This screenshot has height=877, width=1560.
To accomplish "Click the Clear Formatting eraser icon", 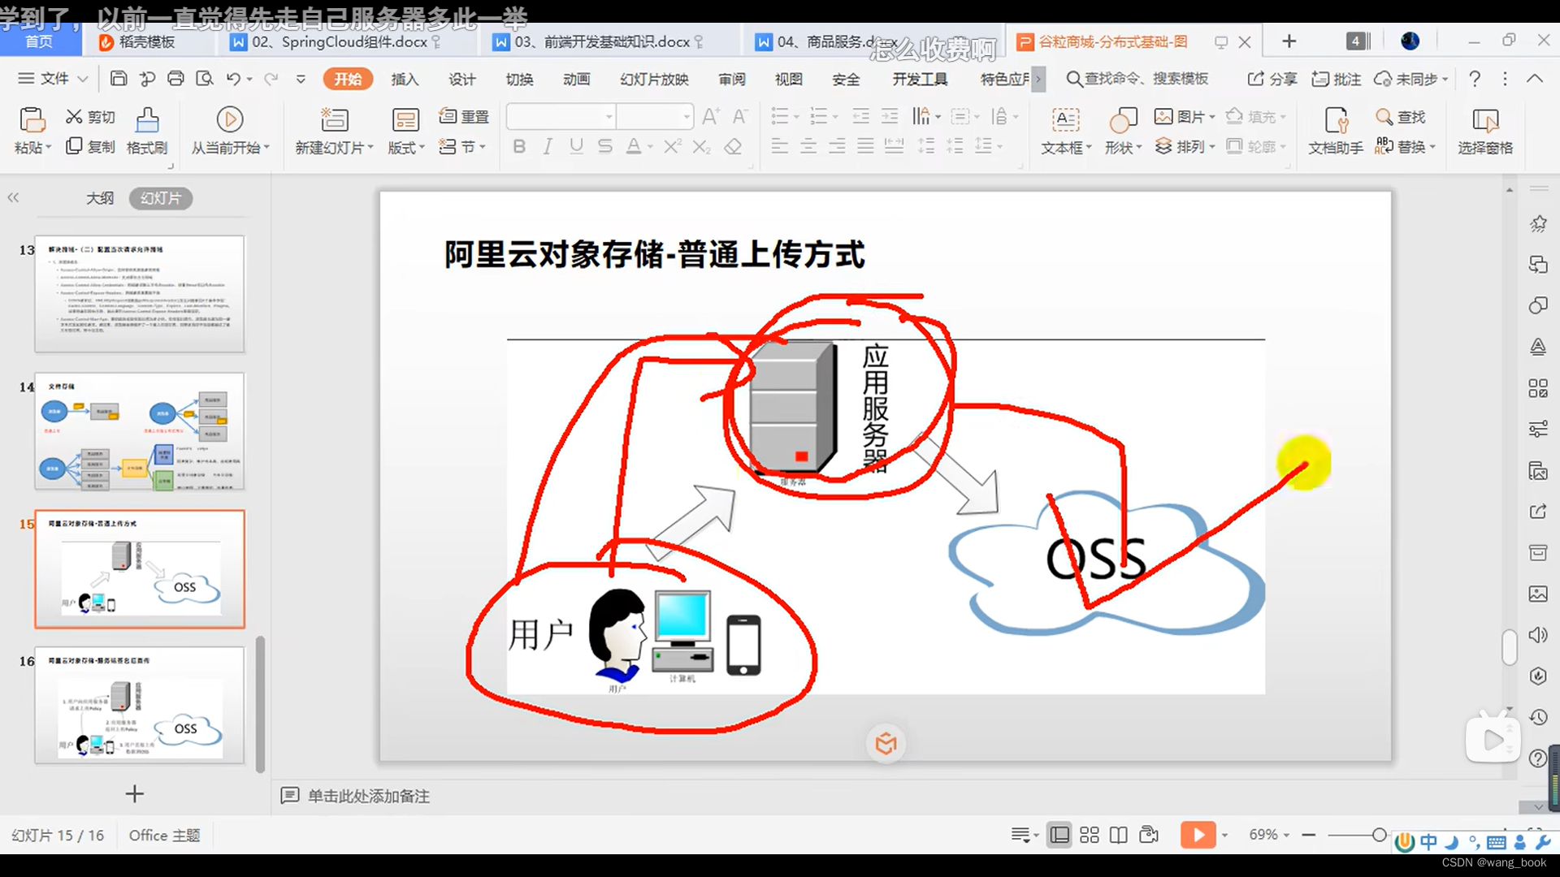I will 733,146.
